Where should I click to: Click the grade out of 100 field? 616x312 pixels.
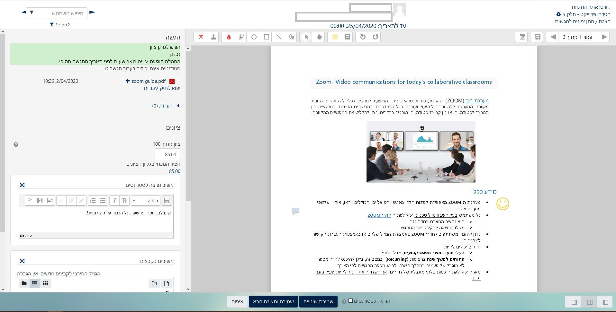pyautogui.click(x=168, y=154)
